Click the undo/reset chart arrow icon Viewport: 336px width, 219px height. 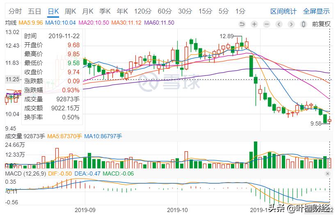click(242, 24)
